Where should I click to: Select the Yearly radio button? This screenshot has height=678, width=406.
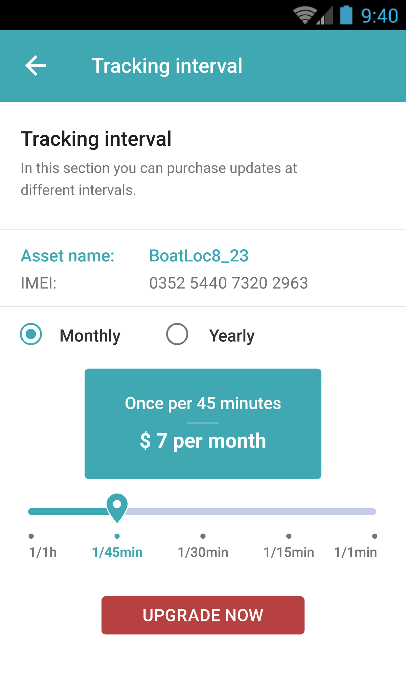177,334
